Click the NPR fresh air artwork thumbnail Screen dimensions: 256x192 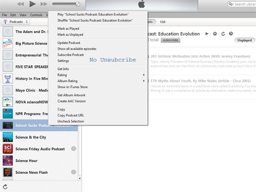8,114
